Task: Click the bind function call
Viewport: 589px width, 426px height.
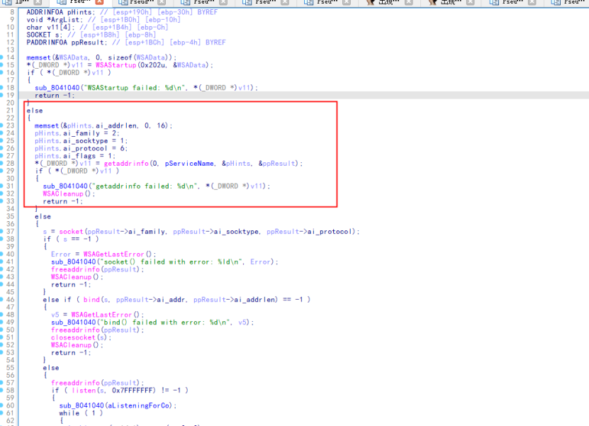Action: pyautogui.click(x=91, y=299)
